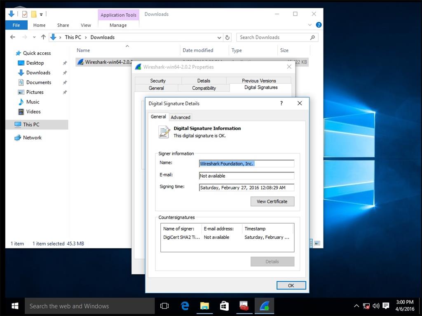Click the New folder icon in title bar
This screenshot has width=422, height=316.
click(34, 14)
